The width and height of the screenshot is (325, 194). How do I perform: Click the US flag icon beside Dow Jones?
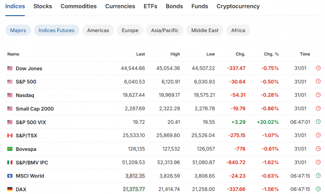coord(10,68)
